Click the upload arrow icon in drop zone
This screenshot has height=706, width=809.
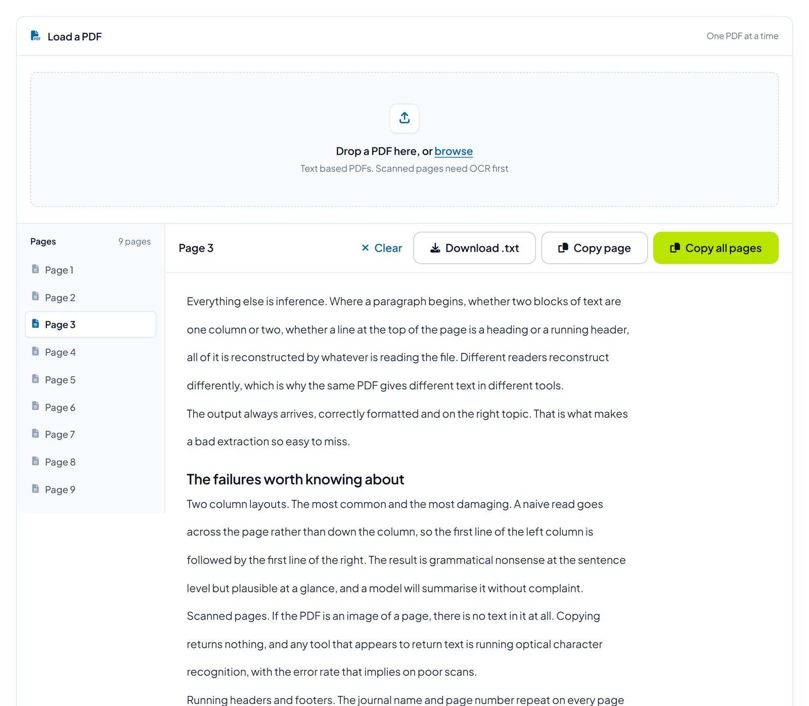404,118
